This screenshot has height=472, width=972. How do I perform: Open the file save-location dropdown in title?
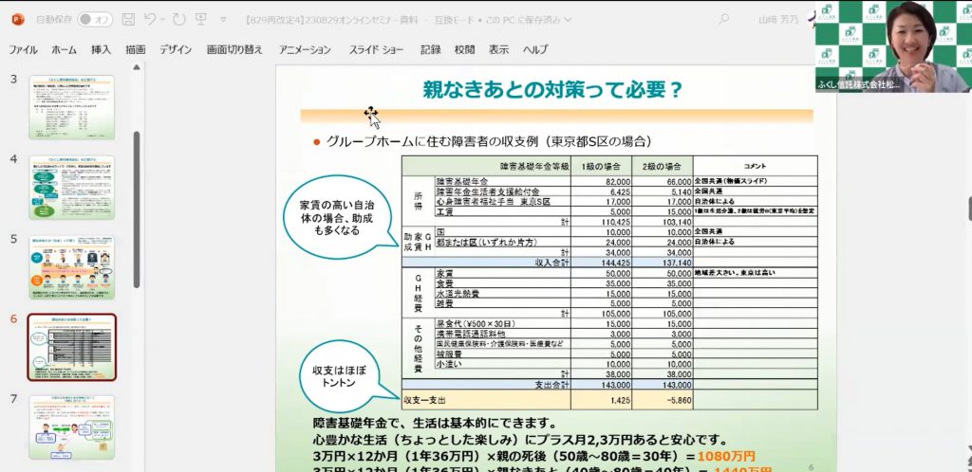click(x=568, y=20)
